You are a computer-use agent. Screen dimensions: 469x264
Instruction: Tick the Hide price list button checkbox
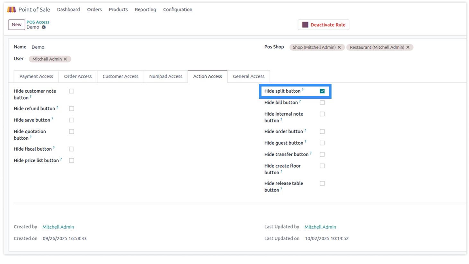click(x=72, y=161)
